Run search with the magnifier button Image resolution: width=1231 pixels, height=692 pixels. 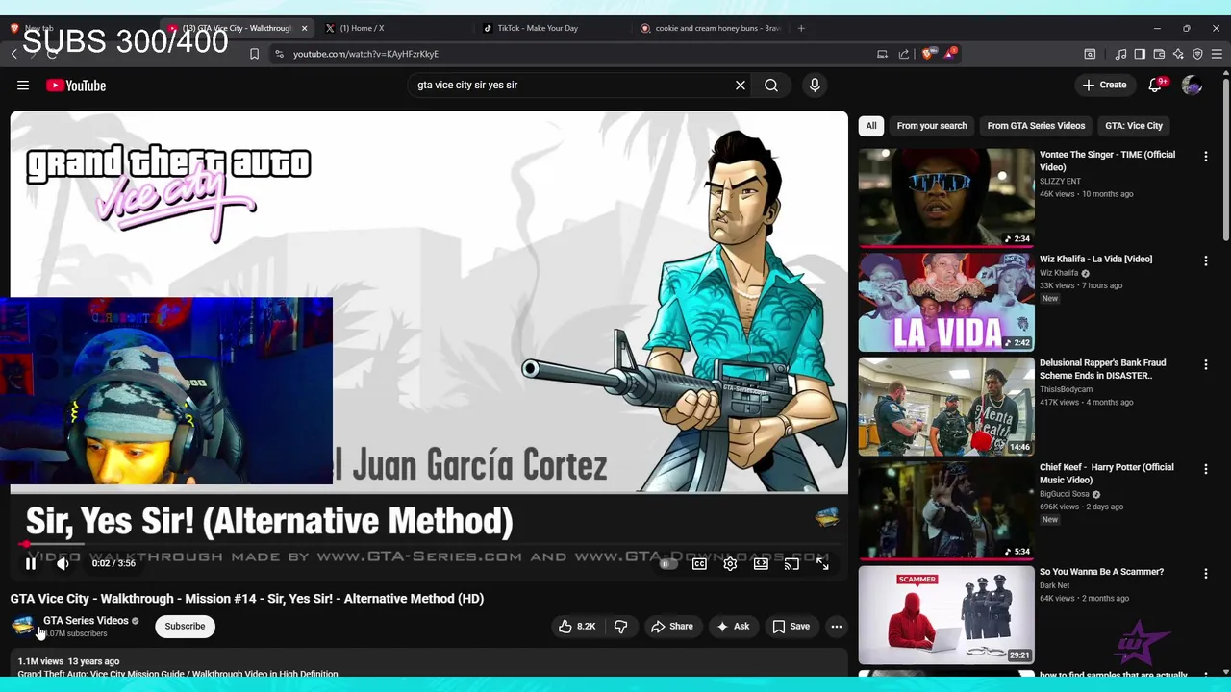click(x=771, y=86)
